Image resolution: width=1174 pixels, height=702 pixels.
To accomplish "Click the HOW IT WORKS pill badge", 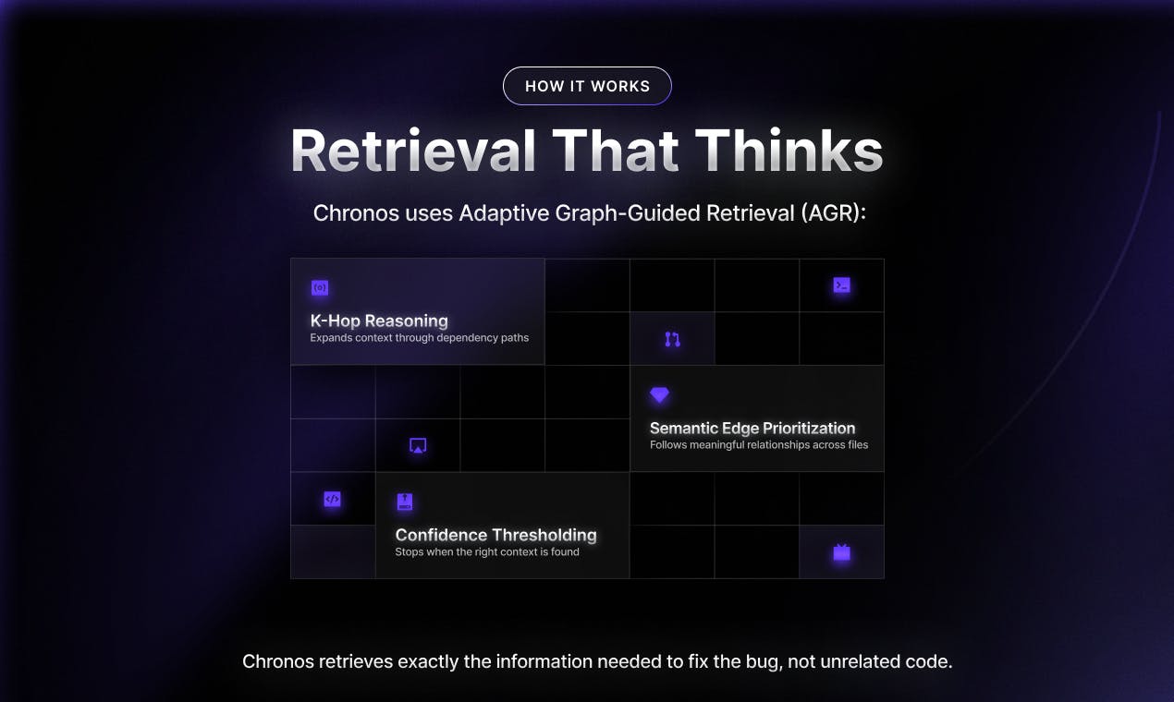I will click(587, 86).
